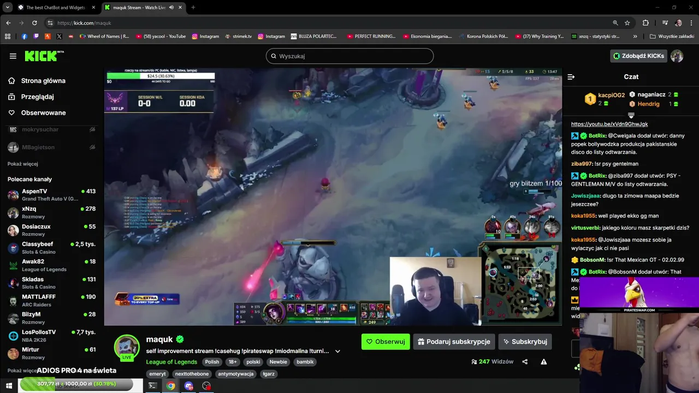Collapse the chat panel arrow icon

571,77
